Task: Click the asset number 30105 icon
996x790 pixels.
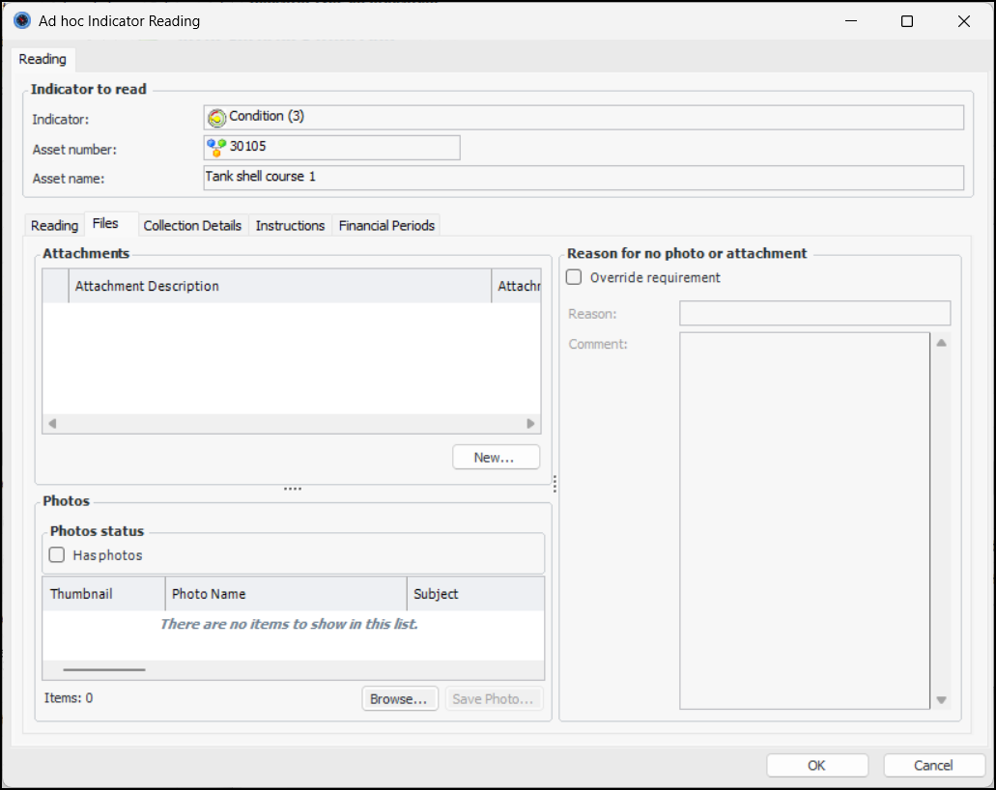Action: coord(216,147)
